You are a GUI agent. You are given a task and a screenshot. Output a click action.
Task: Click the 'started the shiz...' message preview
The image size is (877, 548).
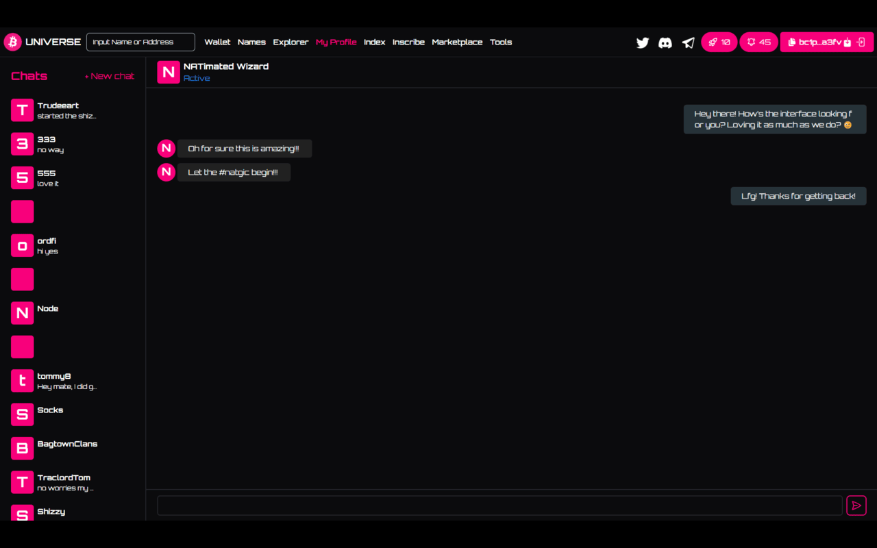coord(67,116)
